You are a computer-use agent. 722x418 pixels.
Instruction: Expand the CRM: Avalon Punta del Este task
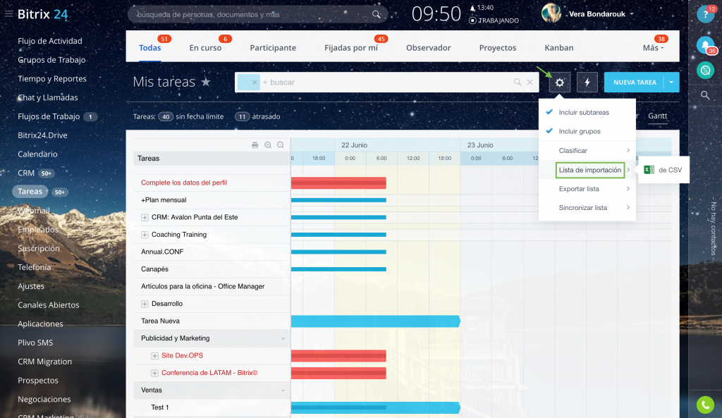(145, 217)
